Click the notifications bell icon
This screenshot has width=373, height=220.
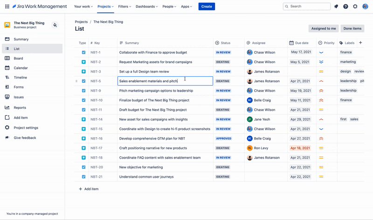point(336,7)
